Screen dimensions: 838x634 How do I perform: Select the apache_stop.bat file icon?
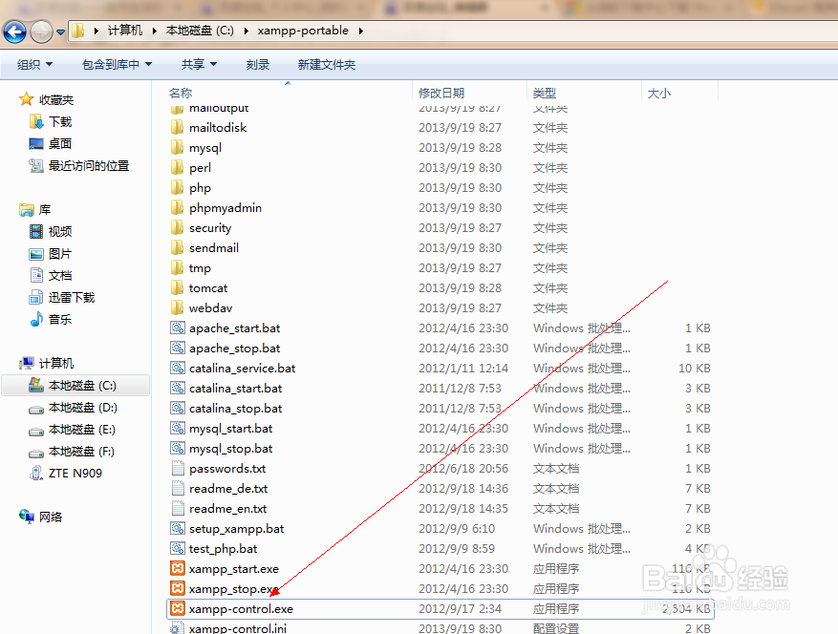pyautogui.click(x=178, y=348)
